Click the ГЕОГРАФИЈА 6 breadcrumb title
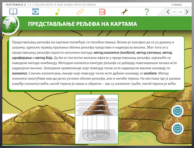194x148 pixels. (16, 5)
